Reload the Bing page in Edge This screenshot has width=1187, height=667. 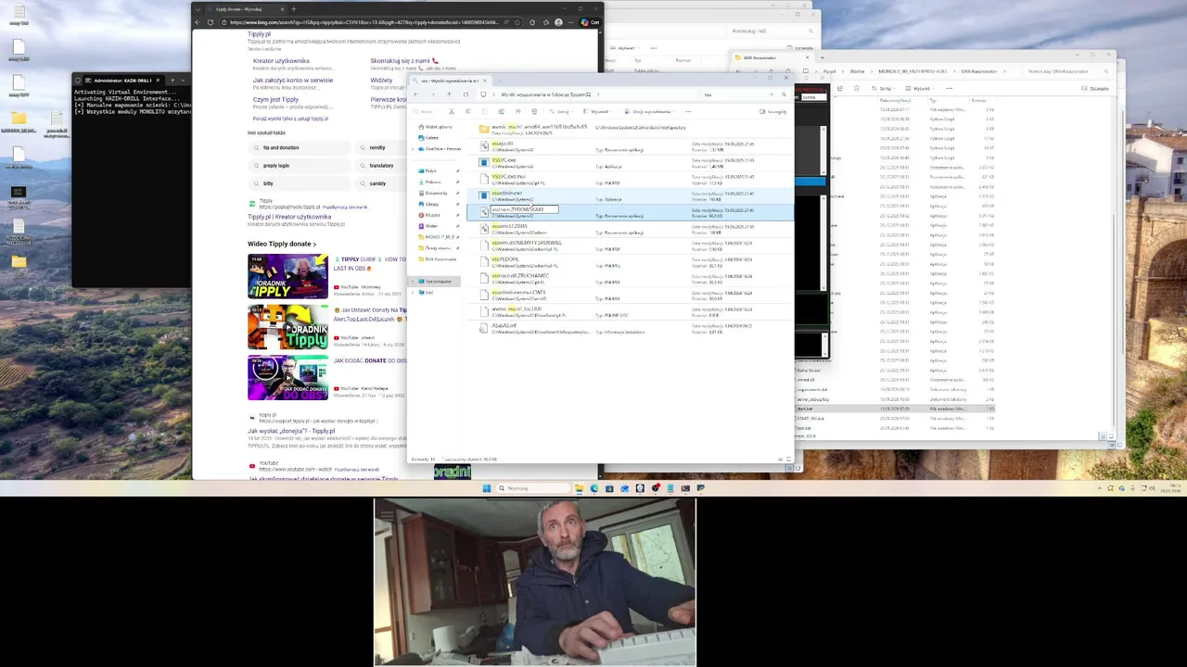click(211, 22)
